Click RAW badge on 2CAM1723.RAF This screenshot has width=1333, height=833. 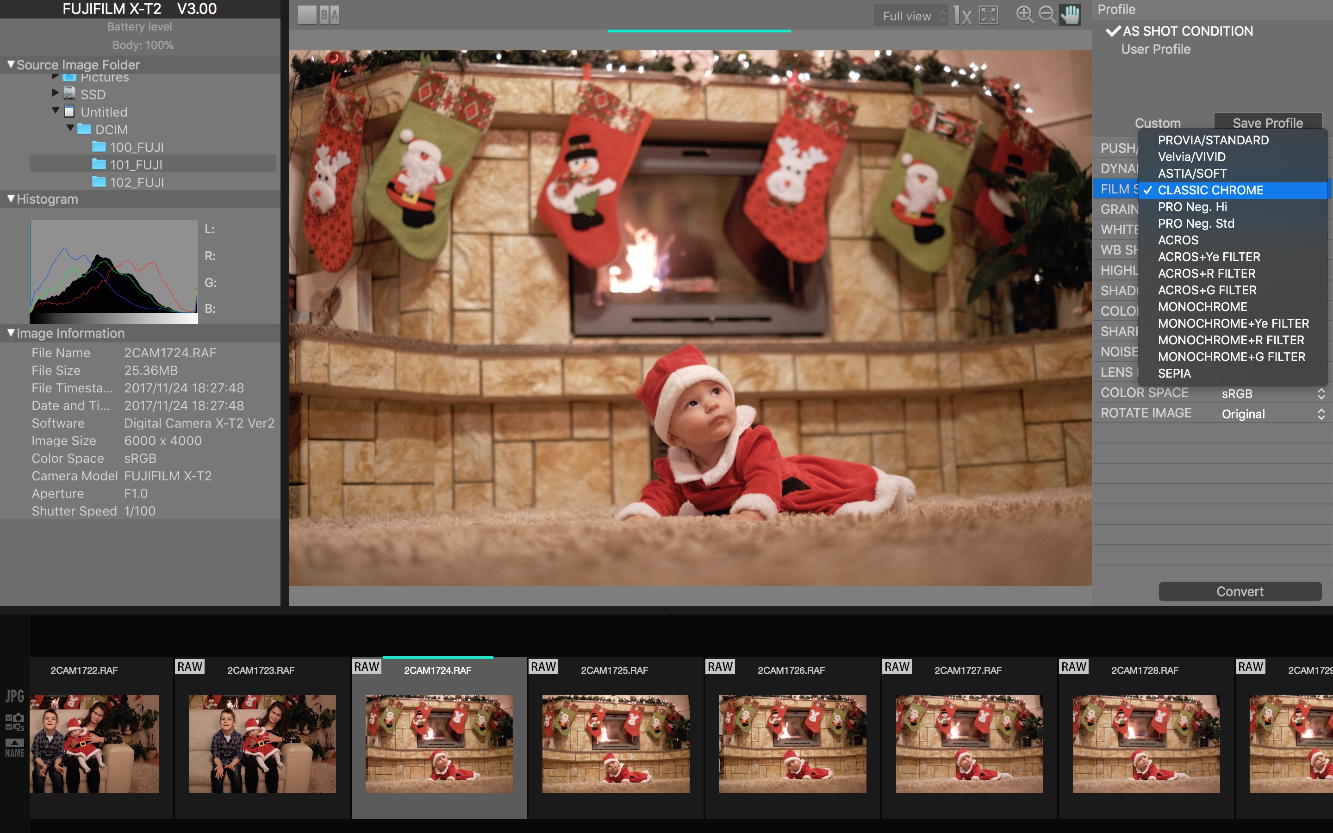coord(190,666)
